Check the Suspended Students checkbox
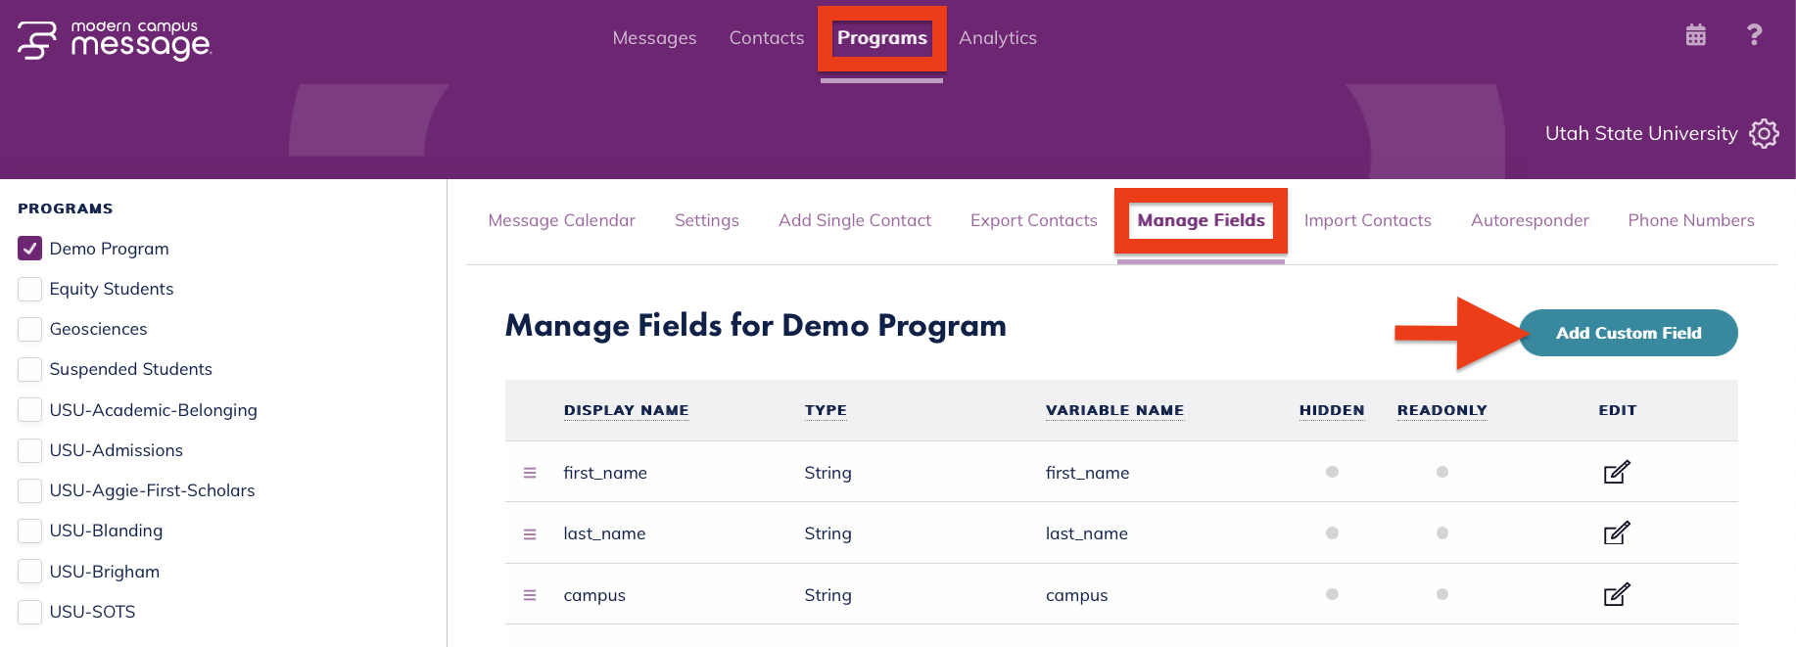This screenshot has height=647, width=1796. (30, 369)
